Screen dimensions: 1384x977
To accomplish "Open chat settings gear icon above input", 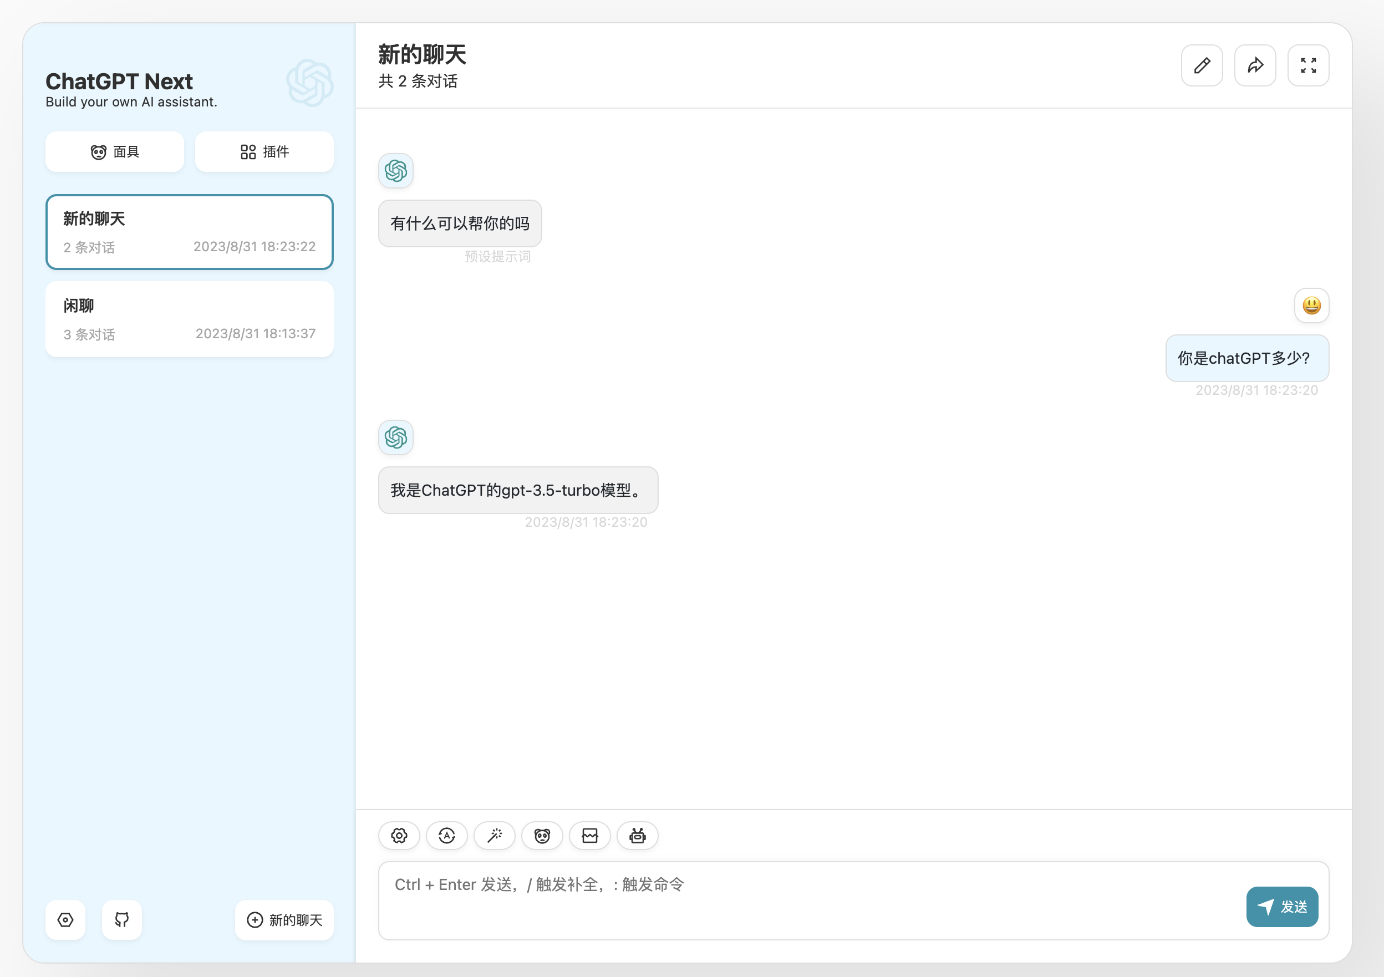I will pyautogui.click(x=399, y=836).
